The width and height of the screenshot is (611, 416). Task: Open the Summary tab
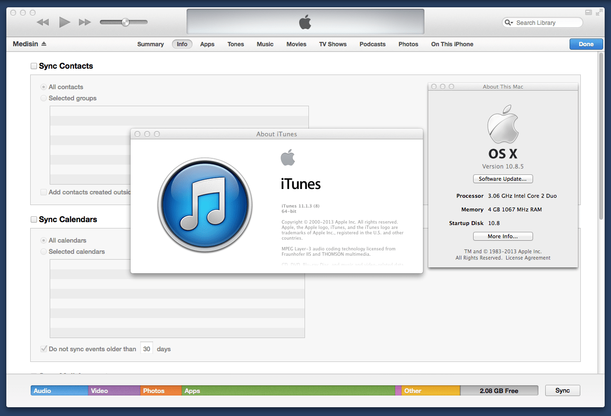151,44
